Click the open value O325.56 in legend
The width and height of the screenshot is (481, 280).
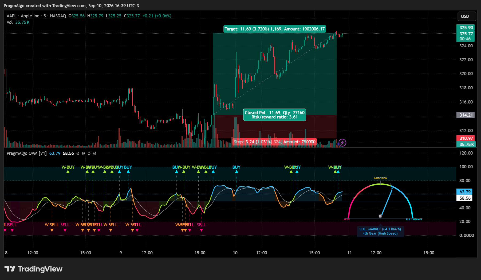click(77, 16)
